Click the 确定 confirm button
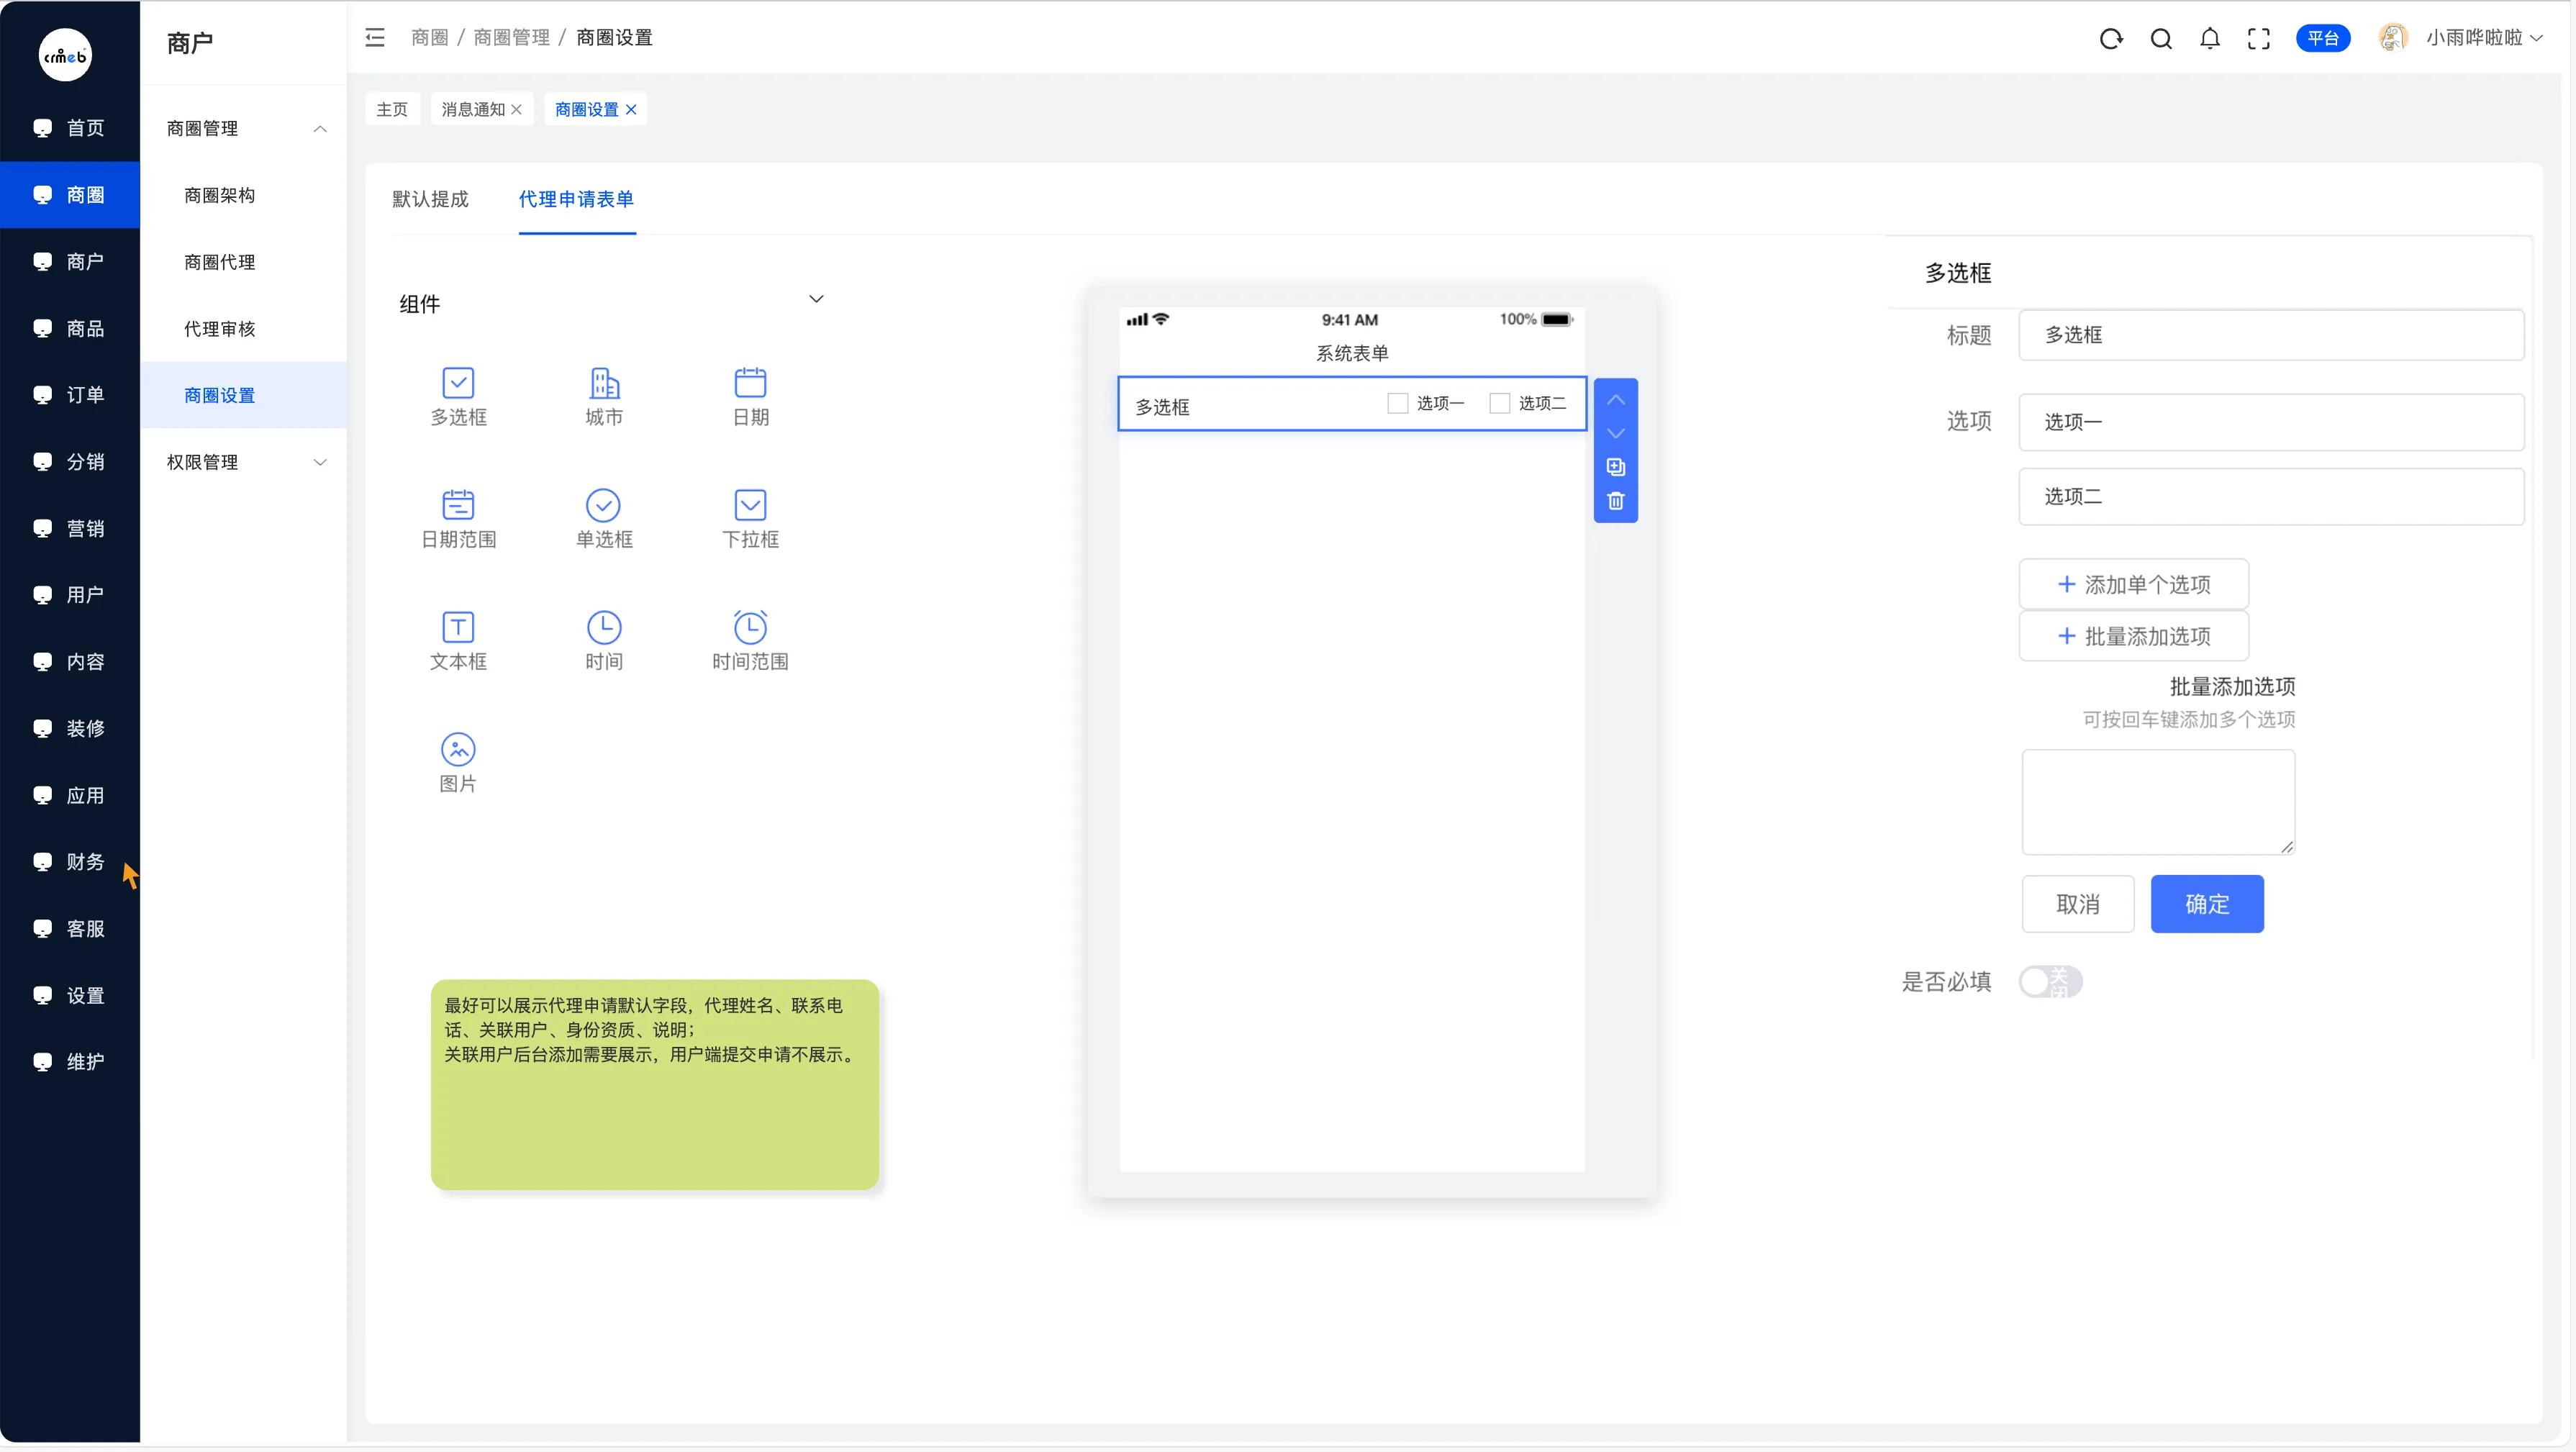 click(x=2207, y=904)
